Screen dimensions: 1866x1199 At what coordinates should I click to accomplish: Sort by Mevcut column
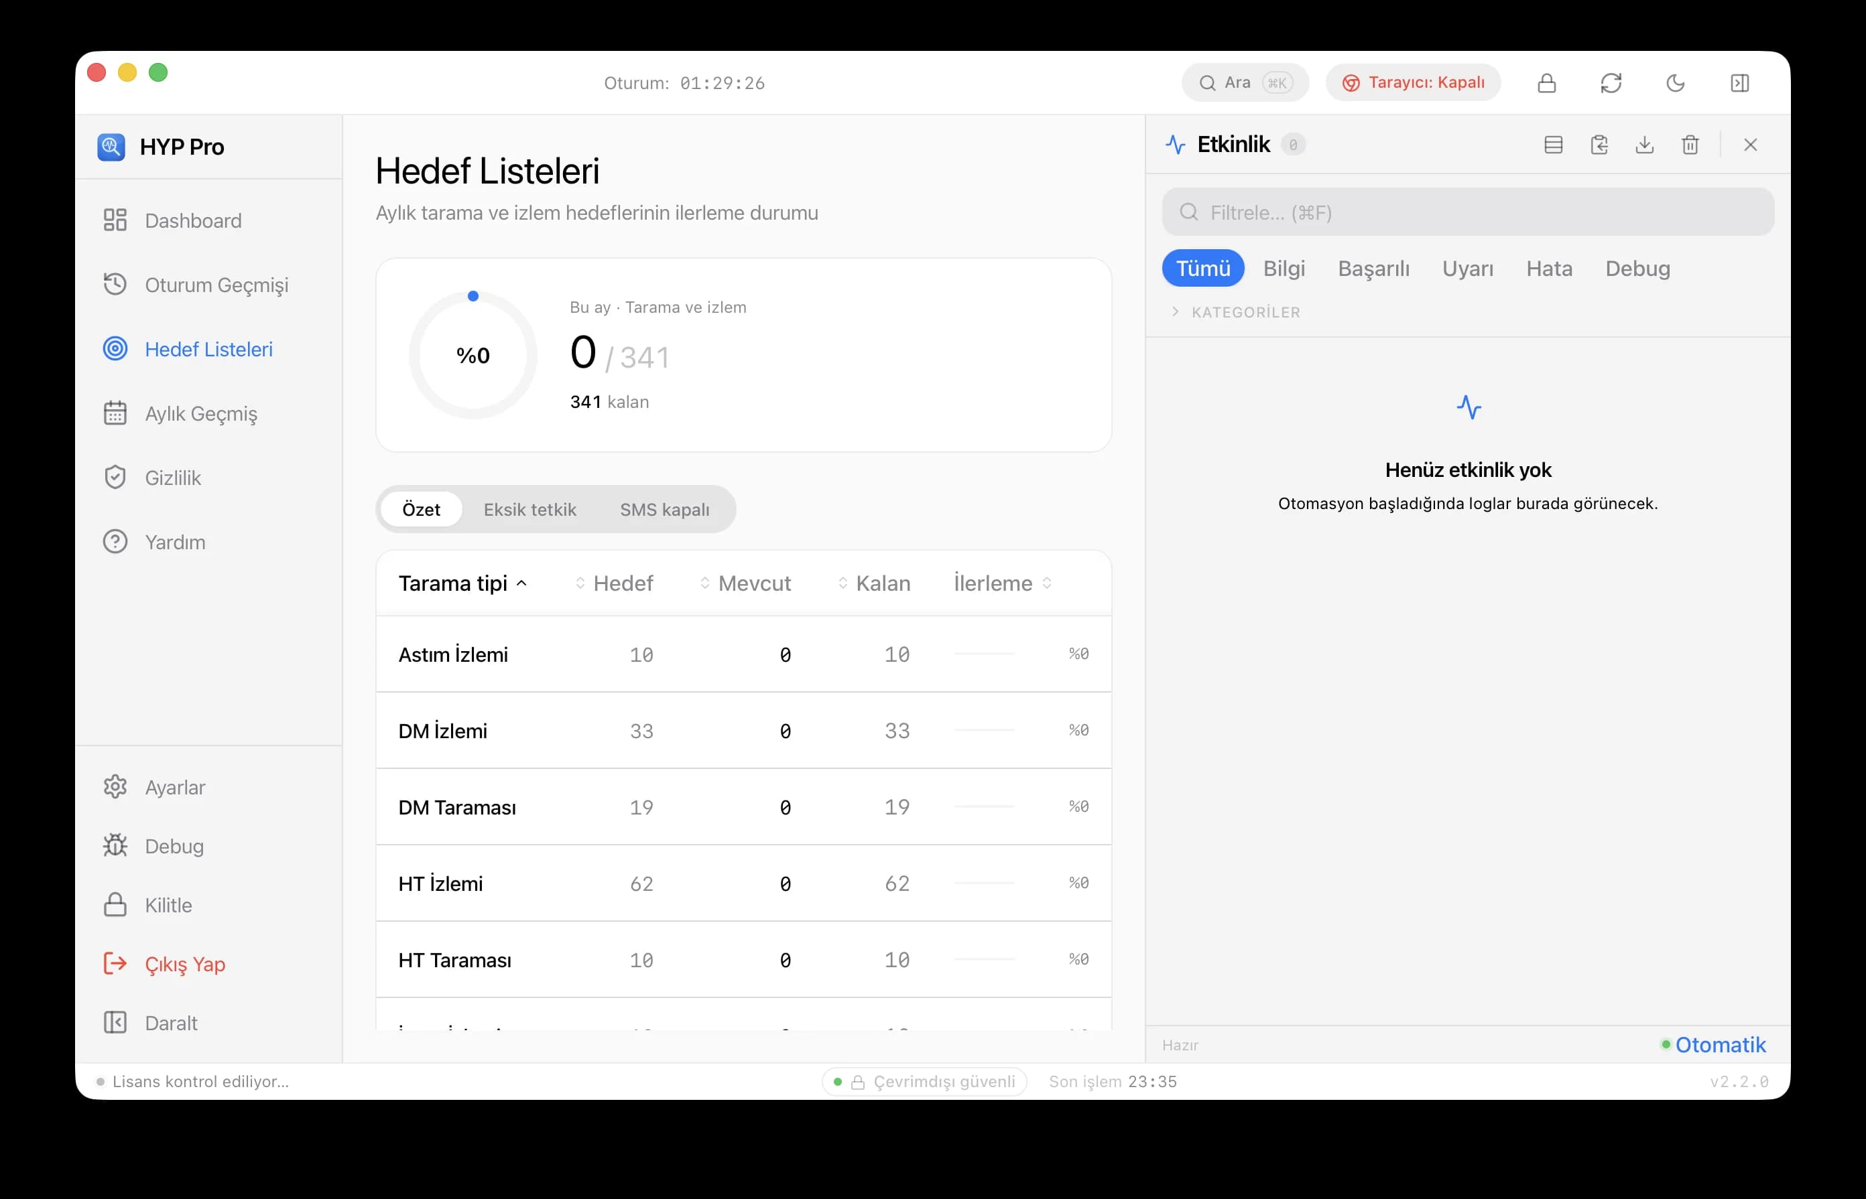pyautogui.click(x=745, y=583)
